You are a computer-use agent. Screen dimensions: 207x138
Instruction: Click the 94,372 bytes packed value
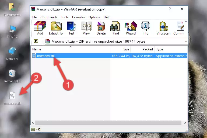point(142,56)
